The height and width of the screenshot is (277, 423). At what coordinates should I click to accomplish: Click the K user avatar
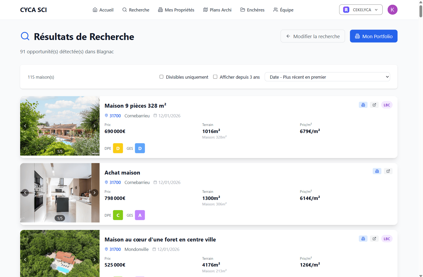pos(392,10)
